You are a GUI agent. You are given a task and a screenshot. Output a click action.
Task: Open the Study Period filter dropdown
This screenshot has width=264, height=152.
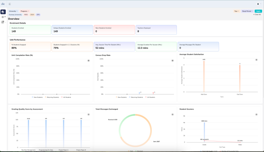247,11
